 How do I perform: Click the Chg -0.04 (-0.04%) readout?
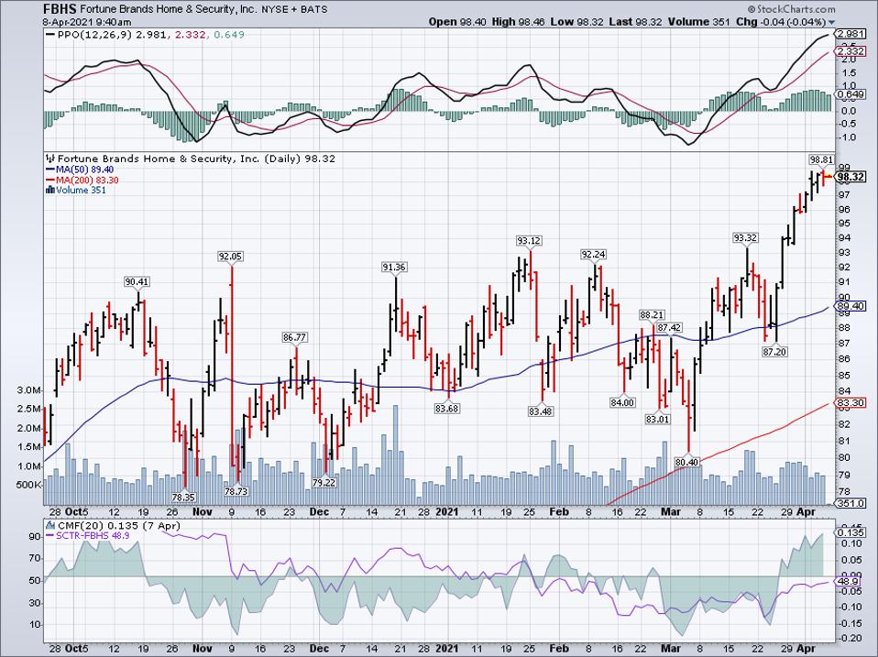780,22
